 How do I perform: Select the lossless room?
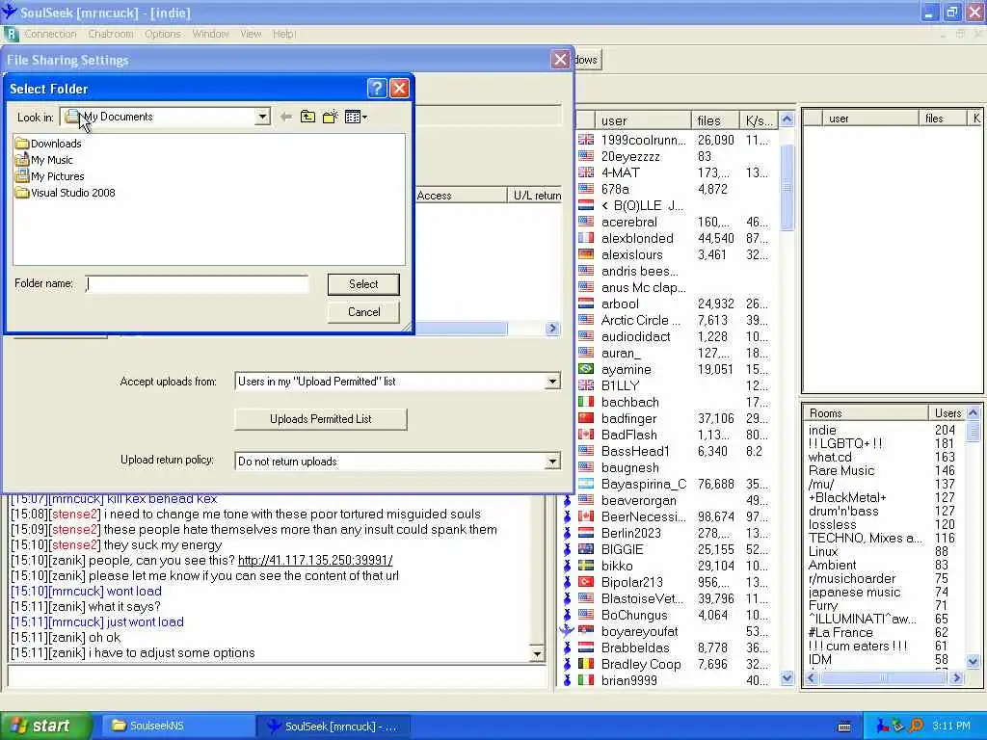pyautogui.click(x=832, y=524)
